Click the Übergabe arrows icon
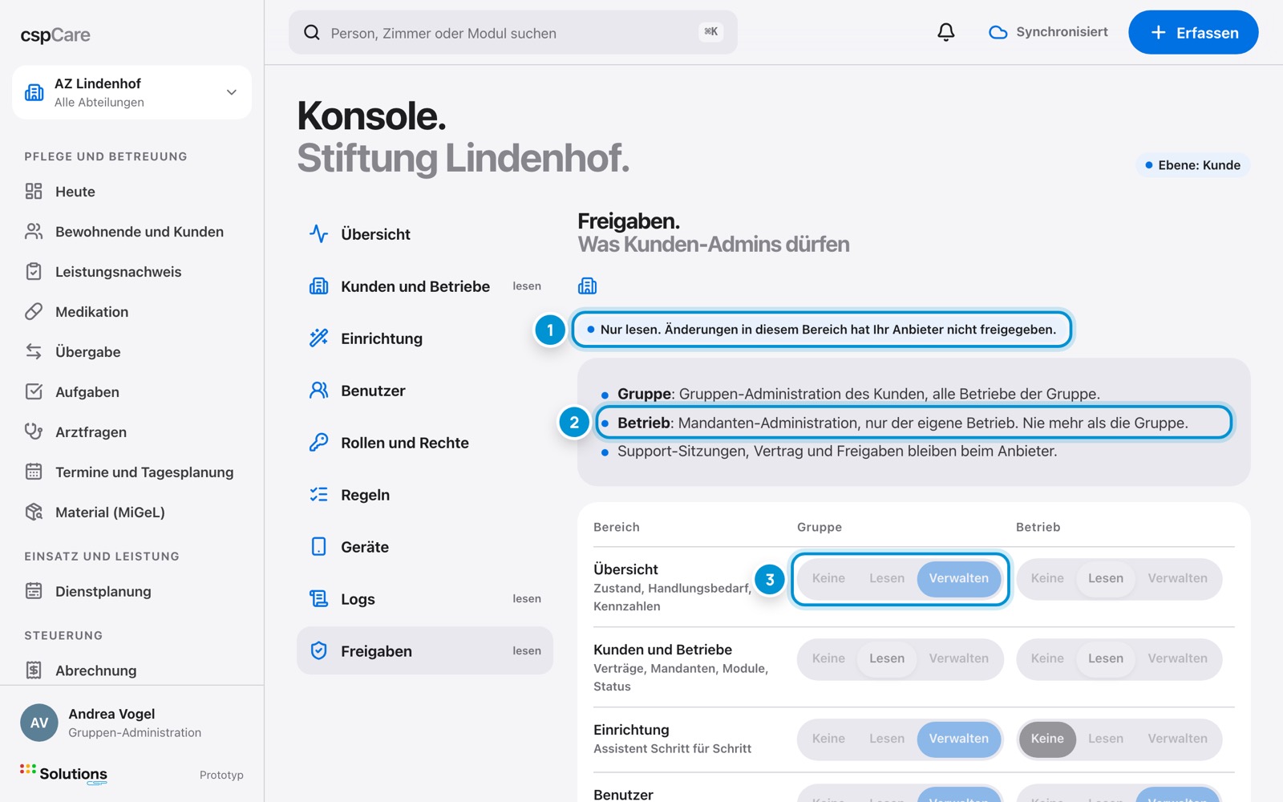Viewport: 1283px width, 802px height. tap(34, 351)
